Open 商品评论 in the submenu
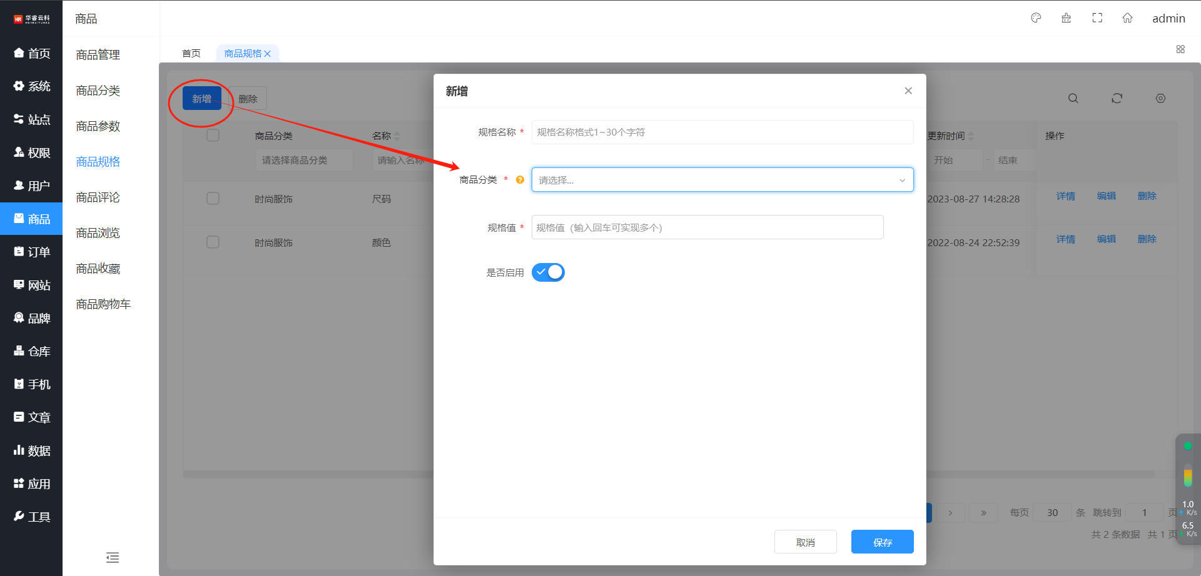Viewport: 1201px width, 576px height. 98,197
